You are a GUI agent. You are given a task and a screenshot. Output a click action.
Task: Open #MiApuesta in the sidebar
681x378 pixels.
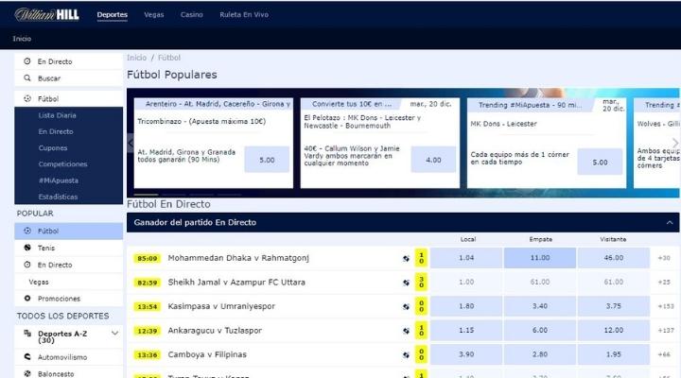point(59,180)
